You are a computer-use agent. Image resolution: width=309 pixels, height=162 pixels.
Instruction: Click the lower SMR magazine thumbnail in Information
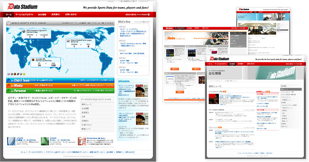click(142, 119)
